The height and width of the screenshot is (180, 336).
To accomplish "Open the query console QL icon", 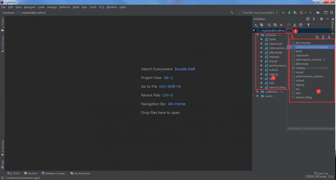I will coord(301,25).
